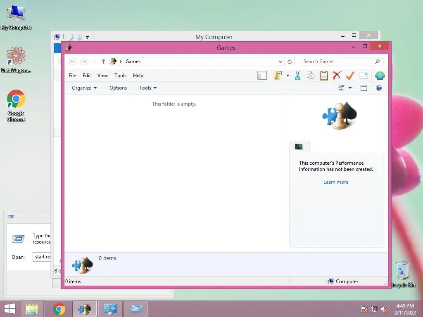Screen dimensions: 423x317
Task: Click the large Games logo in the preview pane
Action: tap(340, 116)
